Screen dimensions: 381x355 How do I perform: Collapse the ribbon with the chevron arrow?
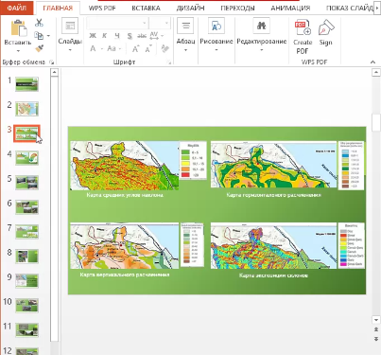[372, 62]
